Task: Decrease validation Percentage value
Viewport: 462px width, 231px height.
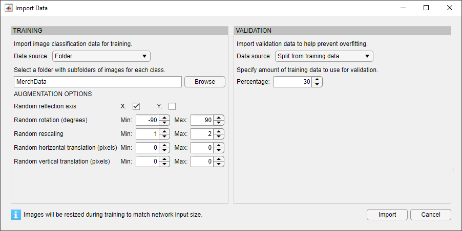Action: tap(317, 84)
